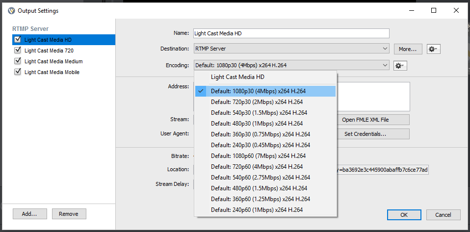The width and height of the screenshot is (470, 232).
Task: Click Set Credentials... button
Action: point(365,134)
